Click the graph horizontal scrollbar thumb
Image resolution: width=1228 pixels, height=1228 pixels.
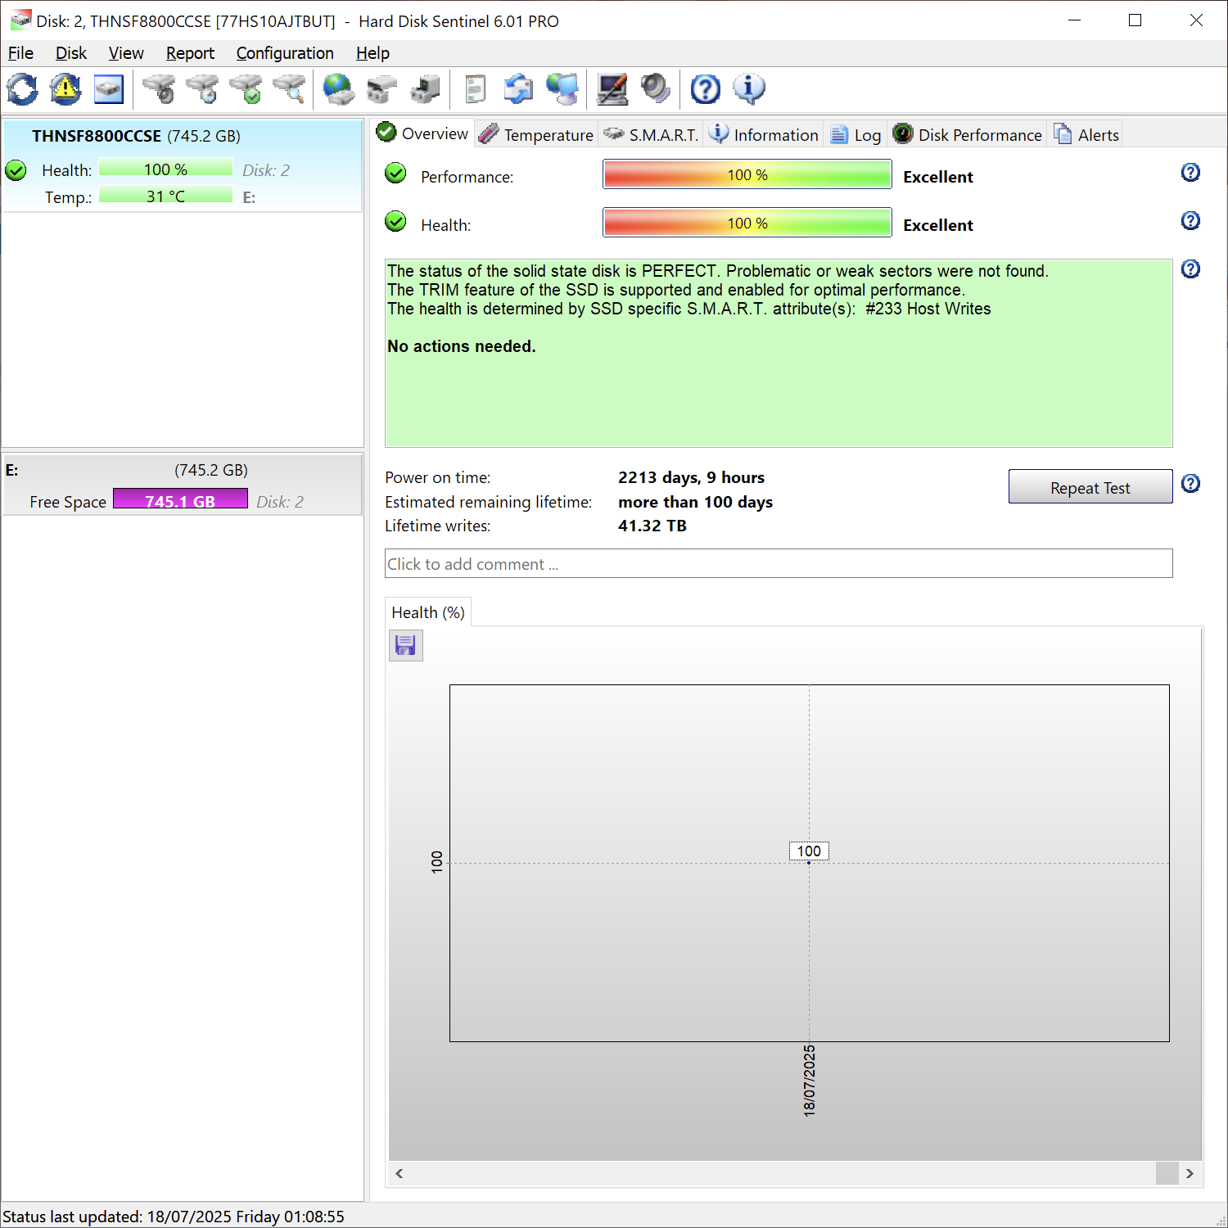[x=1167, y=1173]
